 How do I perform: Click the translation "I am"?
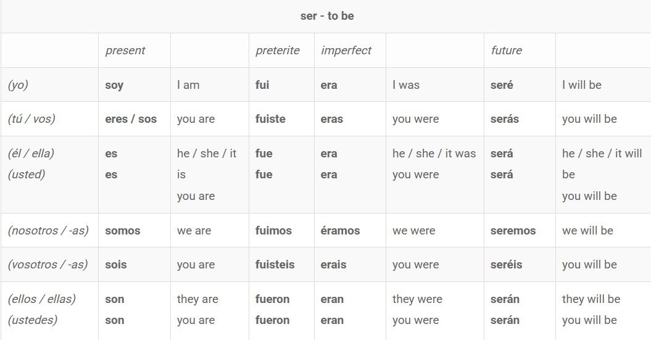click(x=188, y=85)
